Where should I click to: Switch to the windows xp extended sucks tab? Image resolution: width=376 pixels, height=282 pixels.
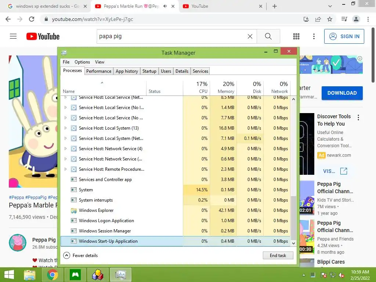[47, 6]
